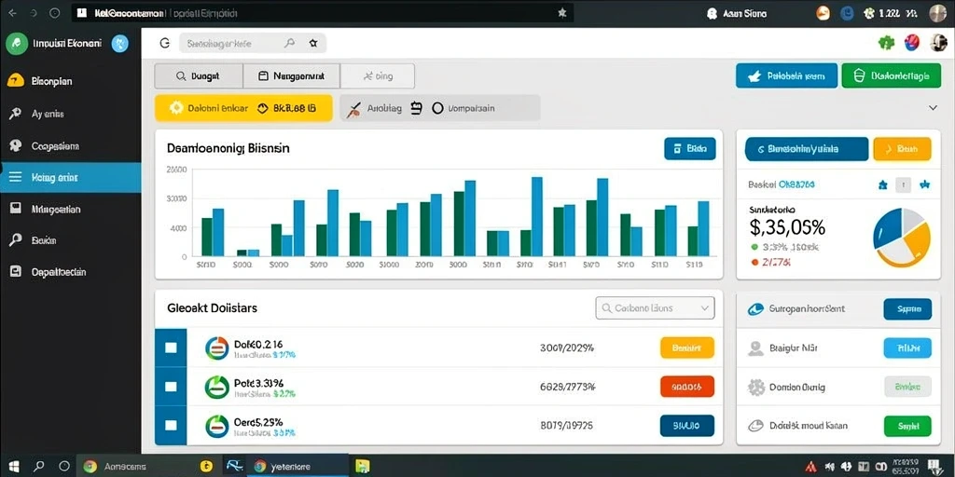Tick the checkbox in the first list row
This screenshot has height=477, width=955.
[x=171, y=348]
